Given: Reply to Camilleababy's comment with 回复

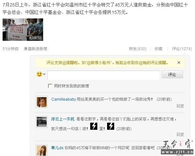Looking at the screenshot, I should [x=180, y=106].
